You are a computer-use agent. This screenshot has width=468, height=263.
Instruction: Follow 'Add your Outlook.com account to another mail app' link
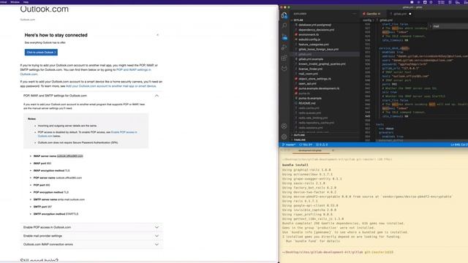[x=110, y=86]
